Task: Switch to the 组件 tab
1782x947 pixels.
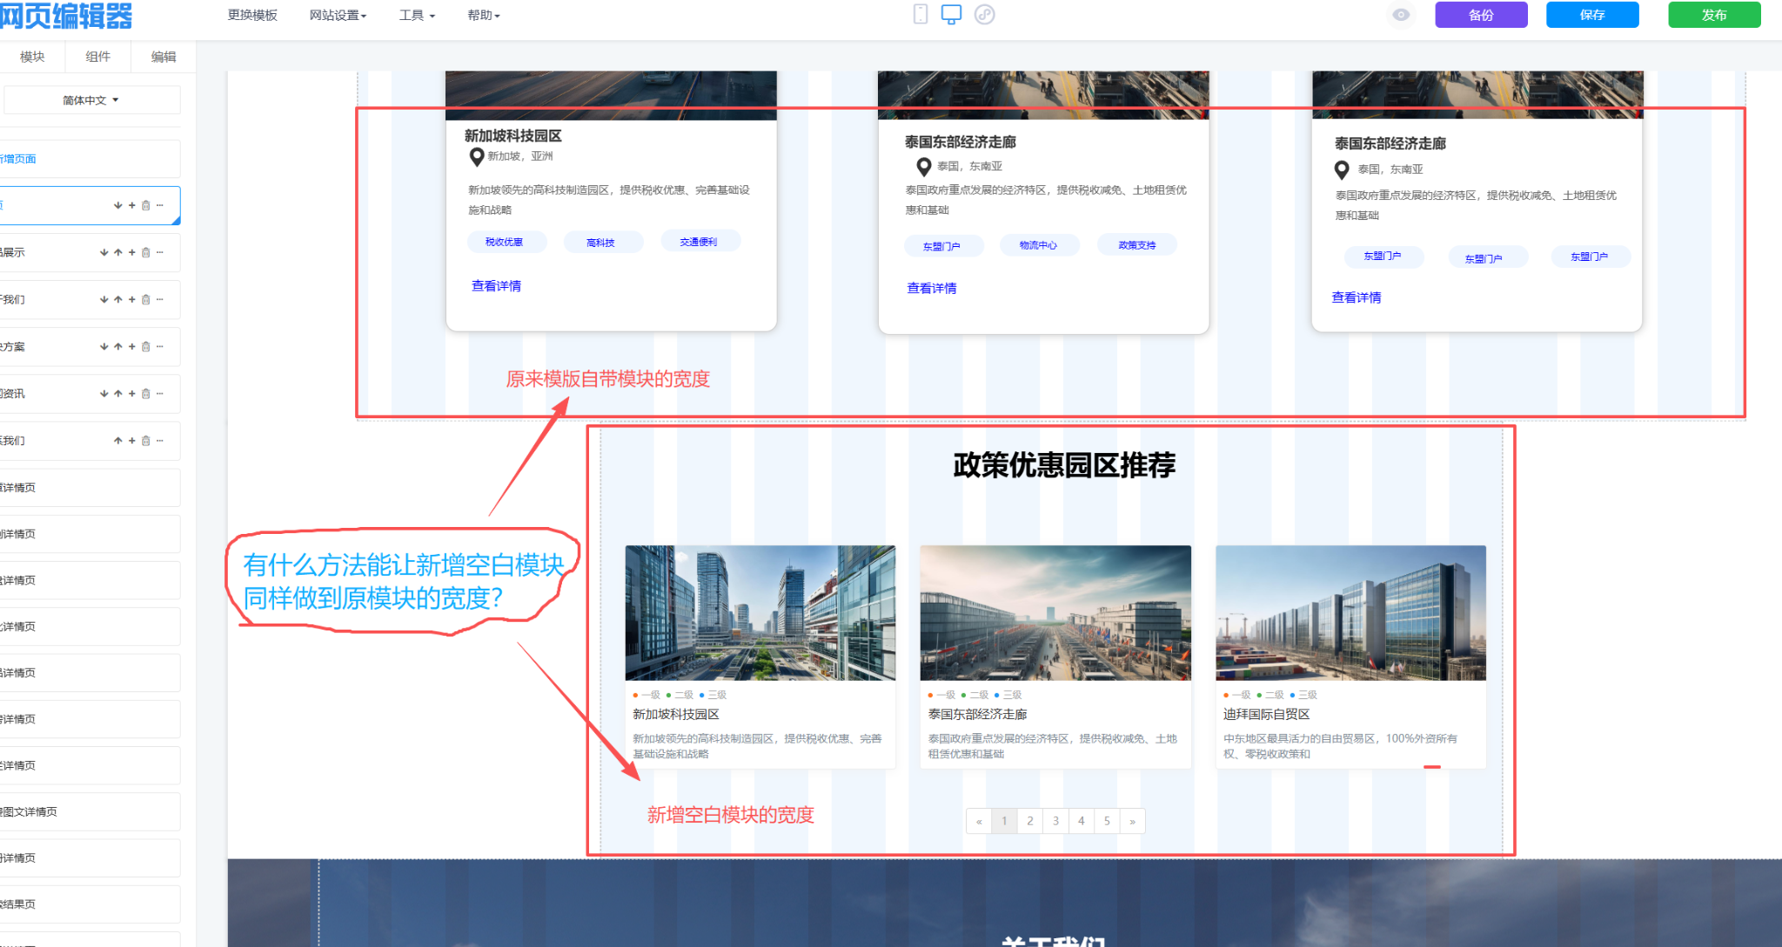Action: pyautogui.click(x=97, y=57)
